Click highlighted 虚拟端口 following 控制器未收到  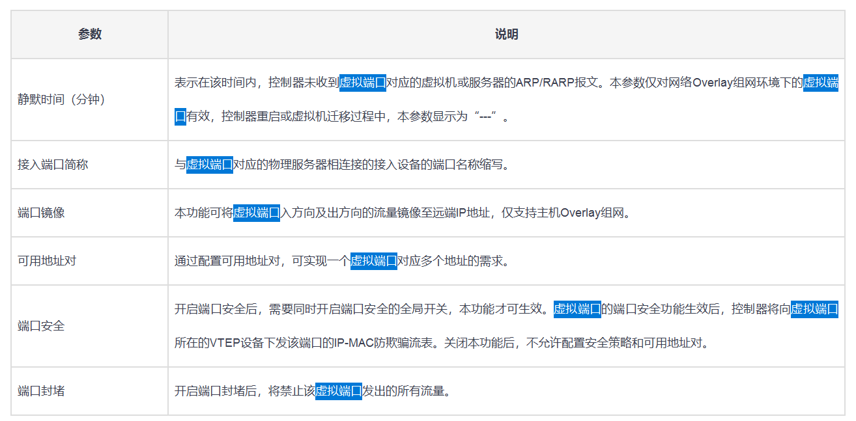(x=363, y=83)
